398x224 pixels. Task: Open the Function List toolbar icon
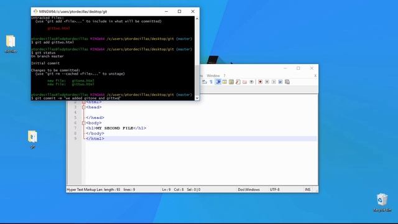pos(238,82)
